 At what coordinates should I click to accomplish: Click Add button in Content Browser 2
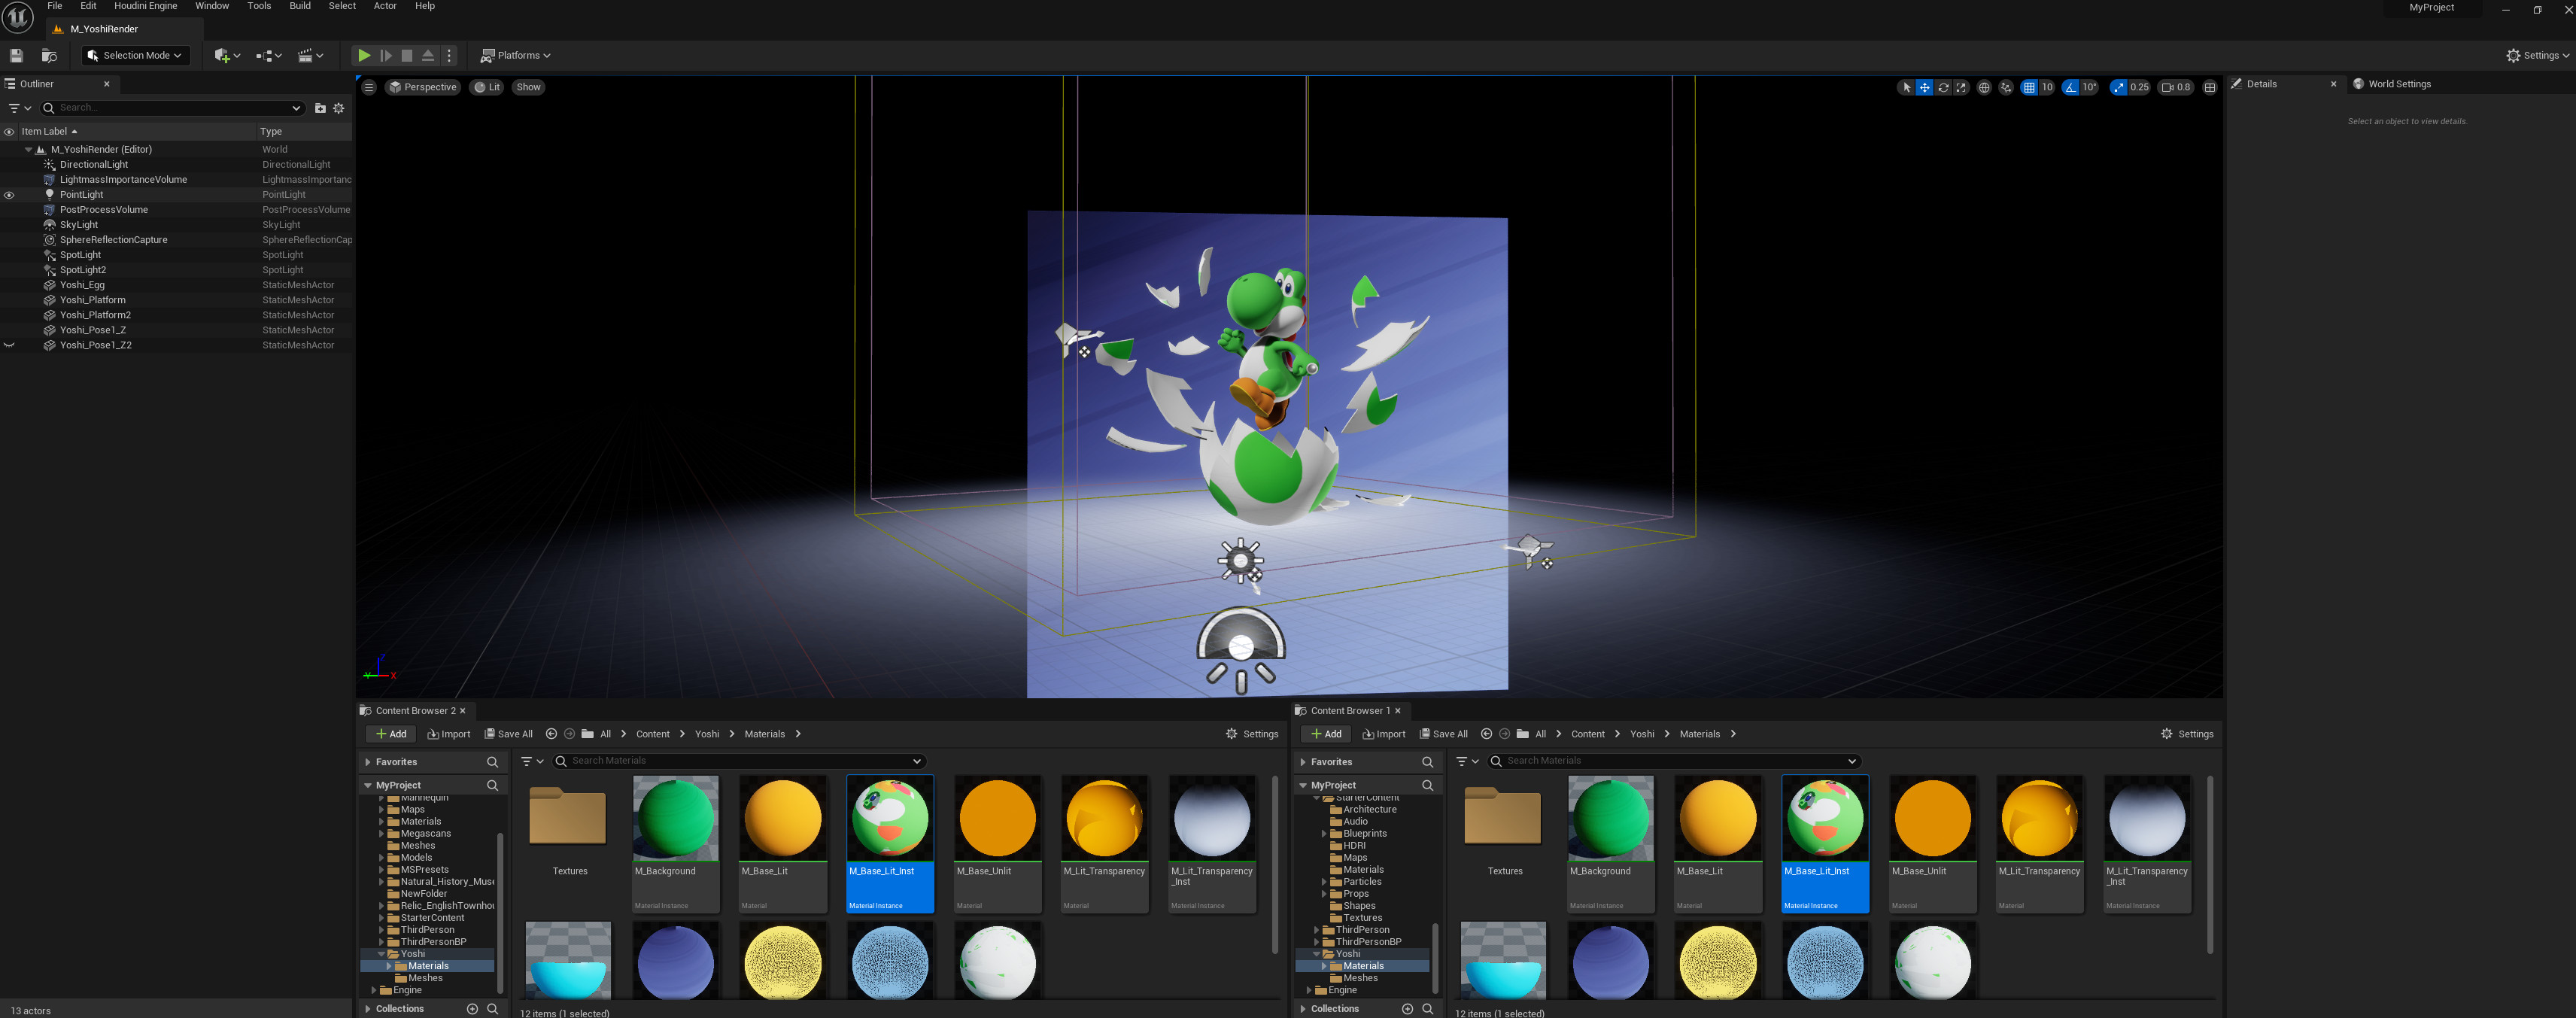coord(391,734)
